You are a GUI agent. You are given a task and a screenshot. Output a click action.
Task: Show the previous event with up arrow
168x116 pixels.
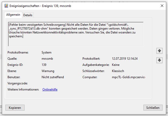159,51
